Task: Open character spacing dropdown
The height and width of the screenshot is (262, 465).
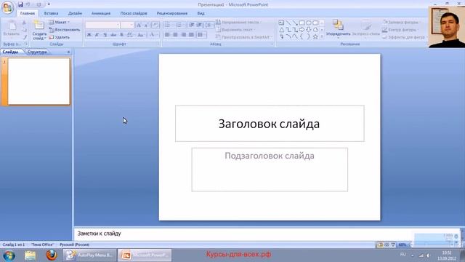Action: (x=130, y=35)
